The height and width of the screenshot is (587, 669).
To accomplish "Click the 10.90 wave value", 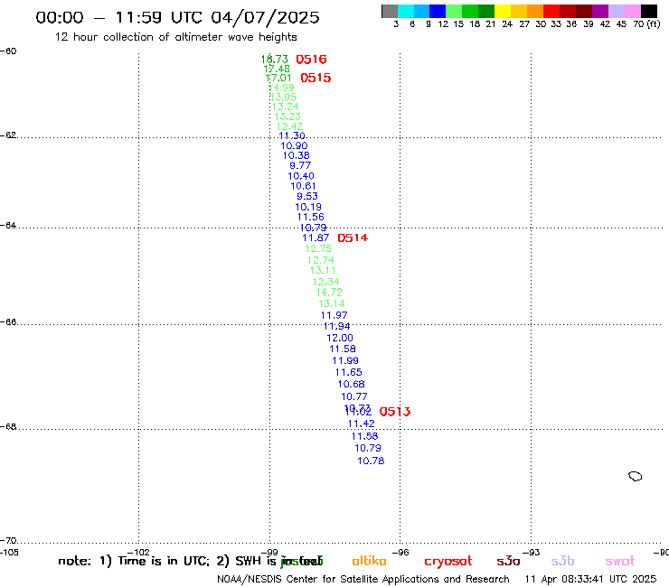I will coord(294,145).
